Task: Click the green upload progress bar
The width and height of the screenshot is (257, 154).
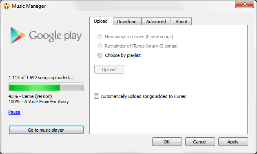Action: 46,87
